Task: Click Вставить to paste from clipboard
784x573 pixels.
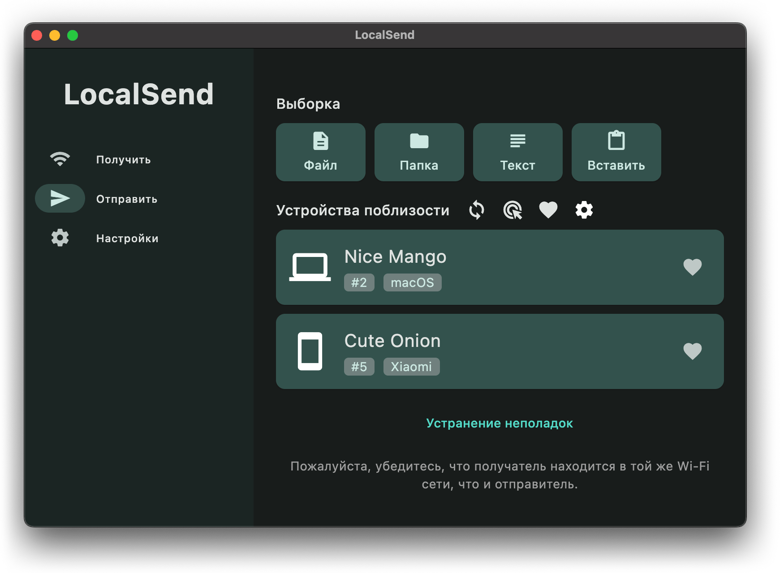Action: [616, 152]
